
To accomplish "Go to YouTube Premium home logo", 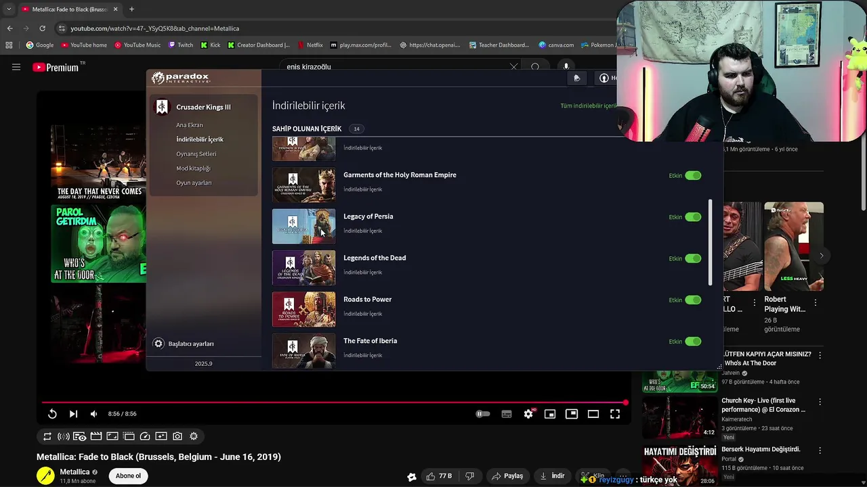I will coord(56,68).
